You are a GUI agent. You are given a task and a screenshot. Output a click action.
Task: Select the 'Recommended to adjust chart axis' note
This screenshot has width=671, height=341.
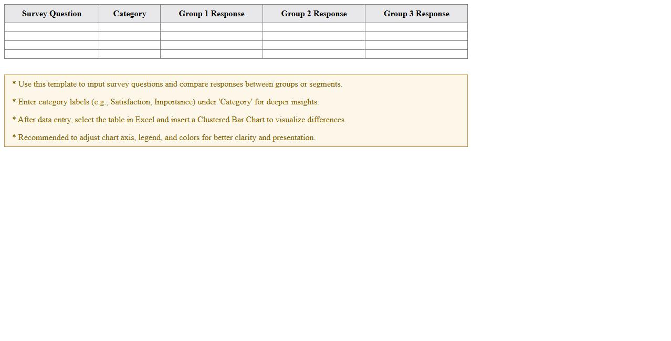click(164, 137)
